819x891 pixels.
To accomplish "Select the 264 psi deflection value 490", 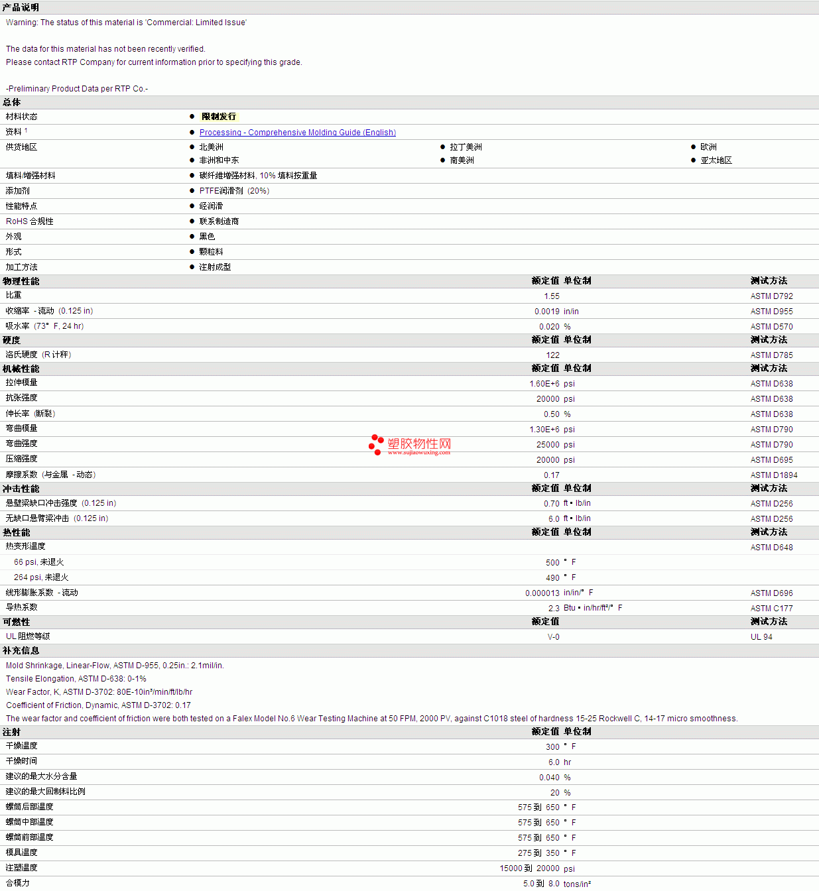I will (x=553, y=578).
